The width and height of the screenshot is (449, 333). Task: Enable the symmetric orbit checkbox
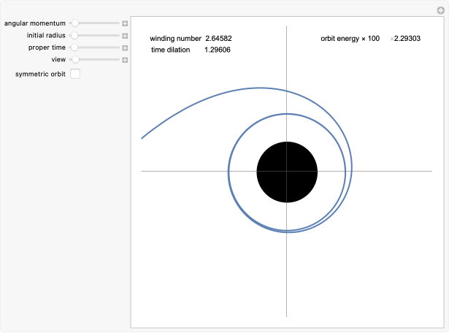75,74
